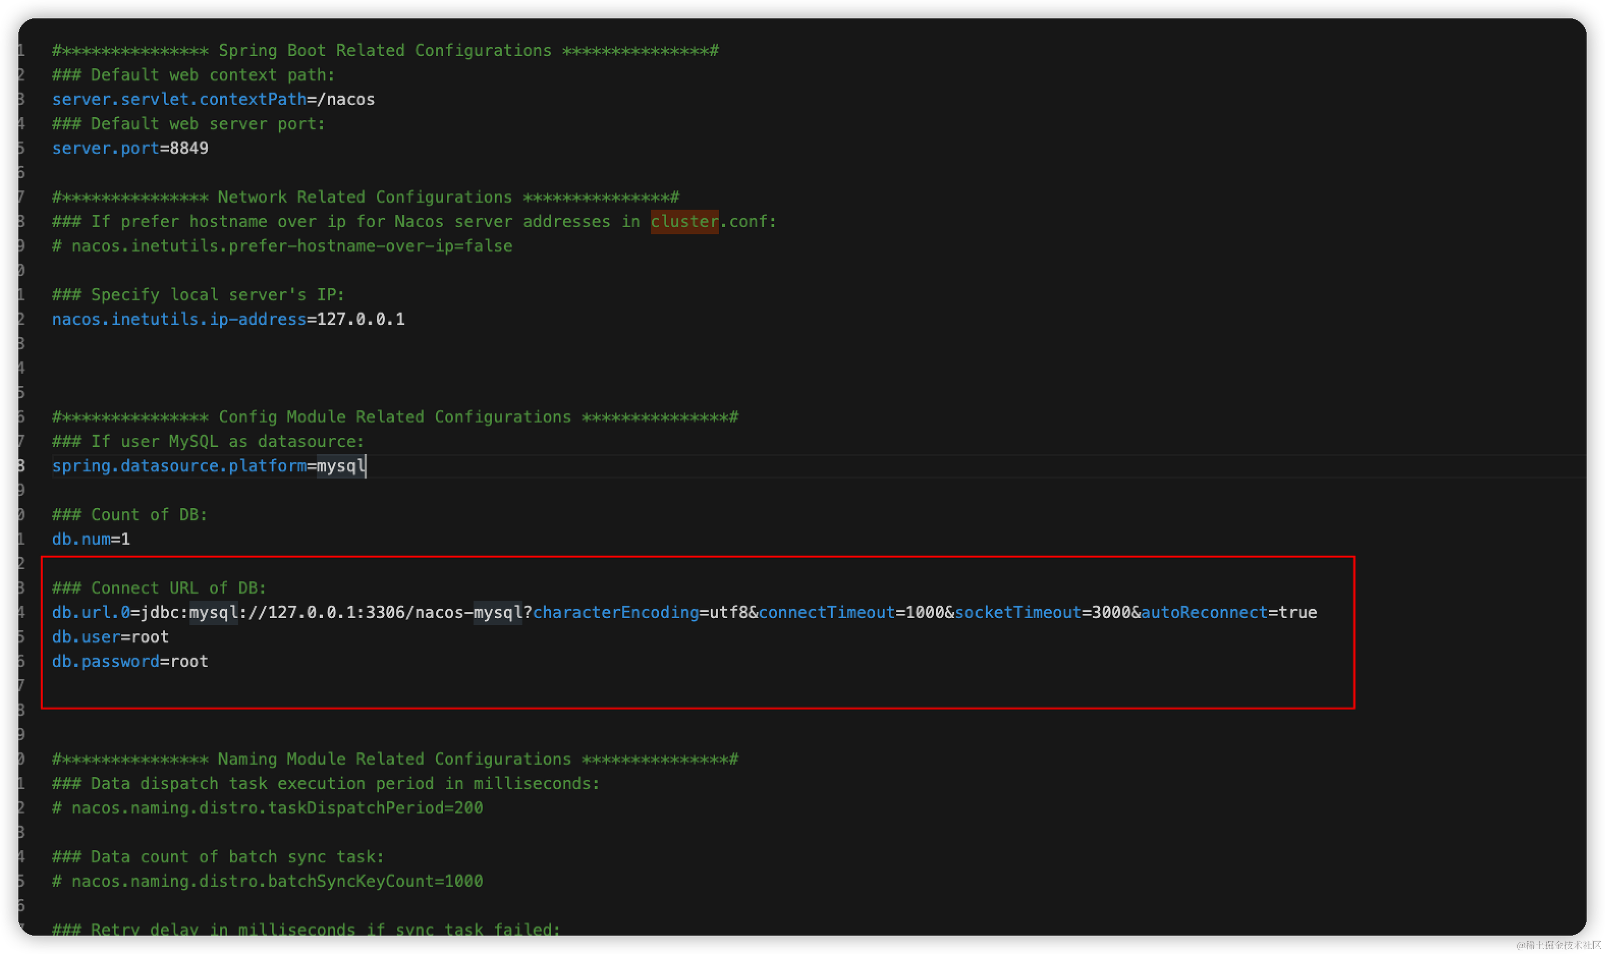
Task: Click the server.port value 8849
Action: 188,149
